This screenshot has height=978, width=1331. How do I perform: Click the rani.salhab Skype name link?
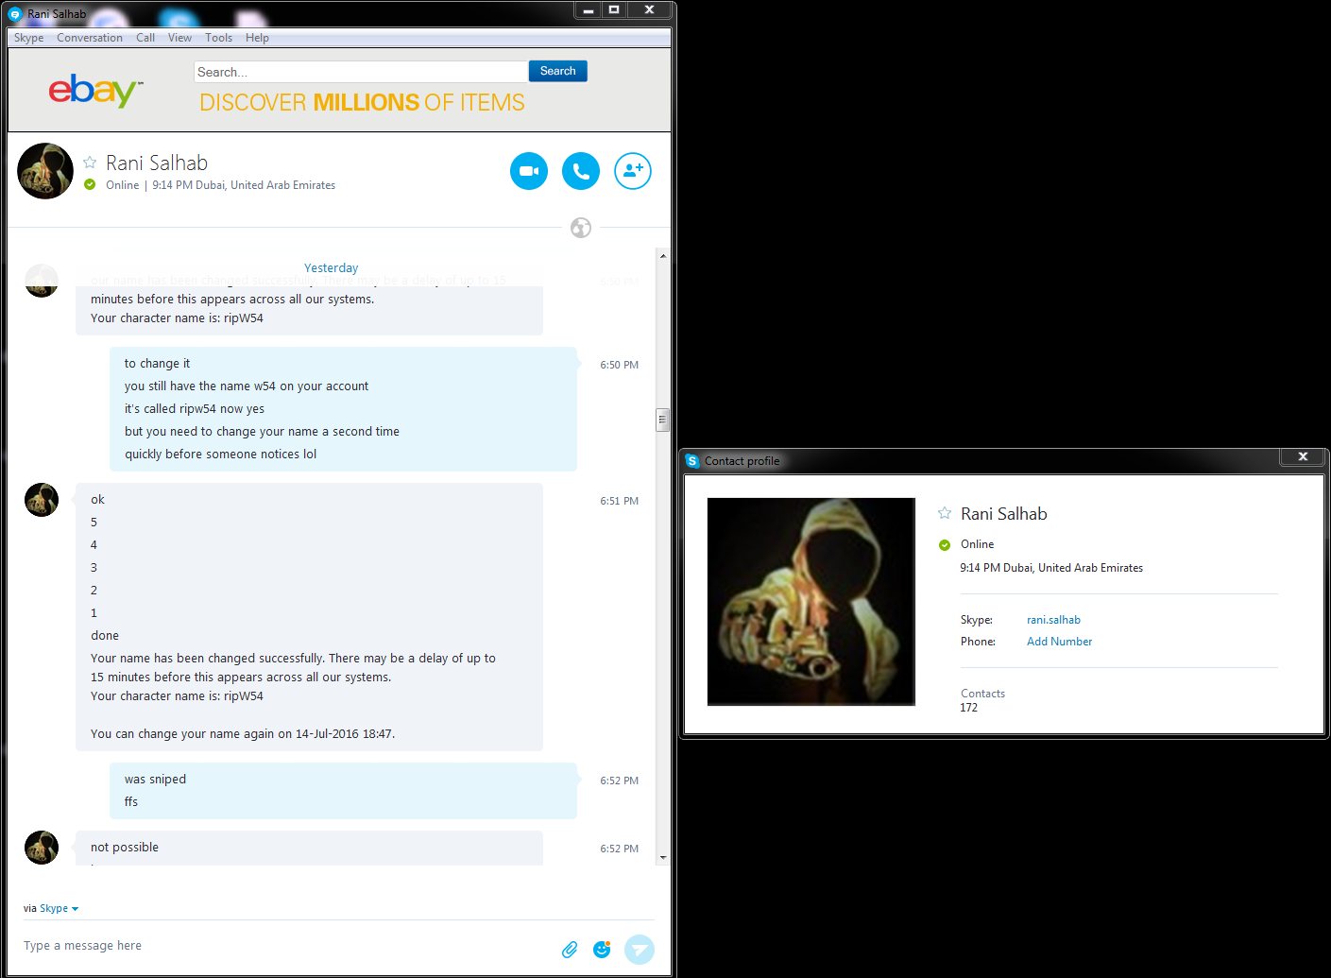pyautogui.click(x=1053, y=620)
